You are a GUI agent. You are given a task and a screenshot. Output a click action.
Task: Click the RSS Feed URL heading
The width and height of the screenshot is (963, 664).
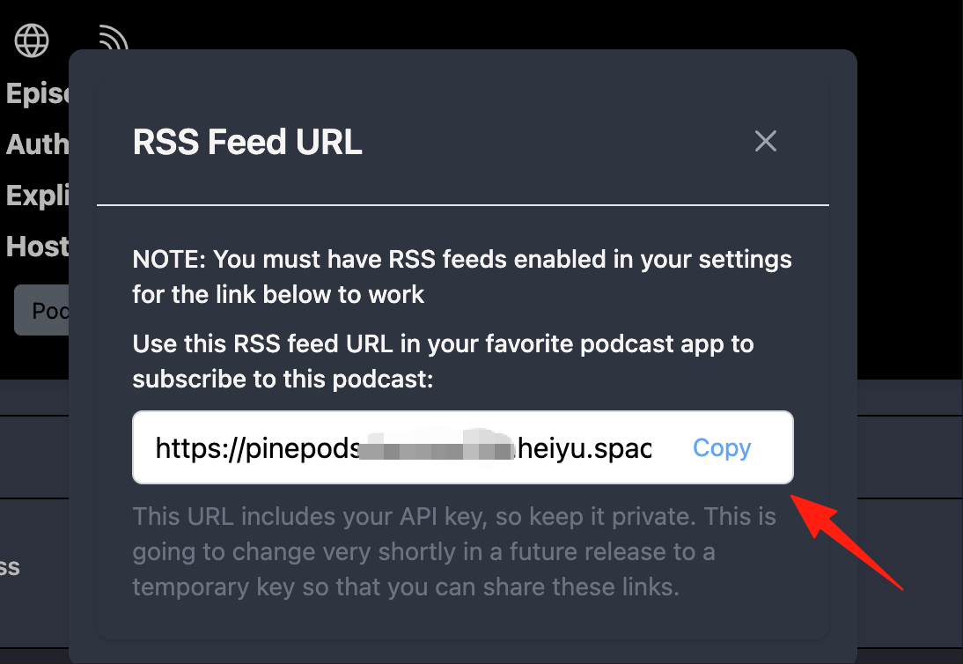click(x=246, y=142)
